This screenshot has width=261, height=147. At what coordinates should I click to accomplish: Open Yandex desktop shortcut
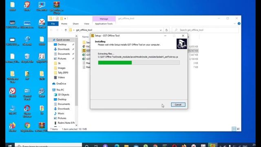tap(42, 24)
